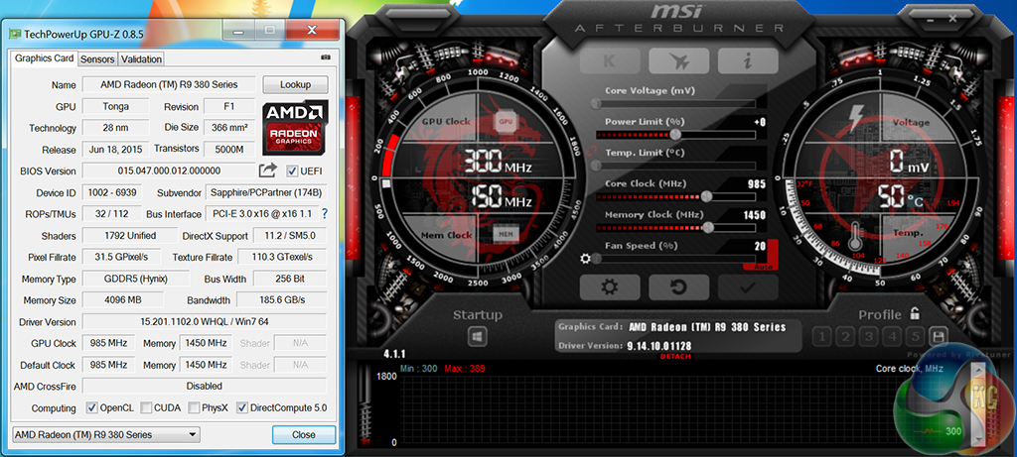Open the Afterburner information i button
Screen dimensions: 1017x457
(x=748, y=61)
